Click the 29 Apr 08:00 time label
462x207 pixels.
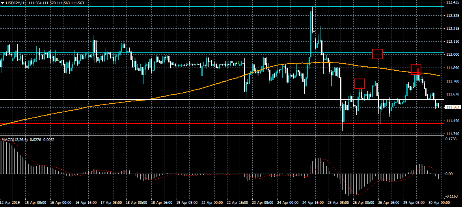click(x=414, y=203)
